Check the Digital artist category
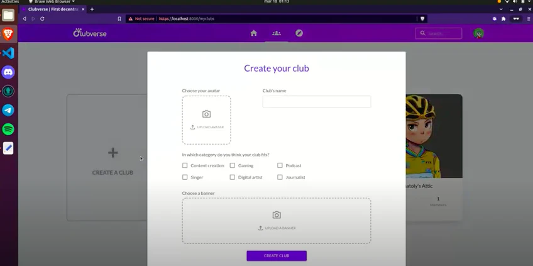 coord(233,177)
